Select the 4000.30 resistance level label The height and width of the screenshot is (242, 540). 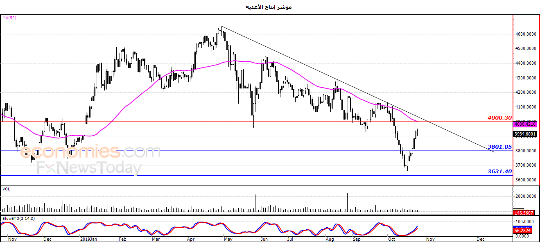pos(499,118)
